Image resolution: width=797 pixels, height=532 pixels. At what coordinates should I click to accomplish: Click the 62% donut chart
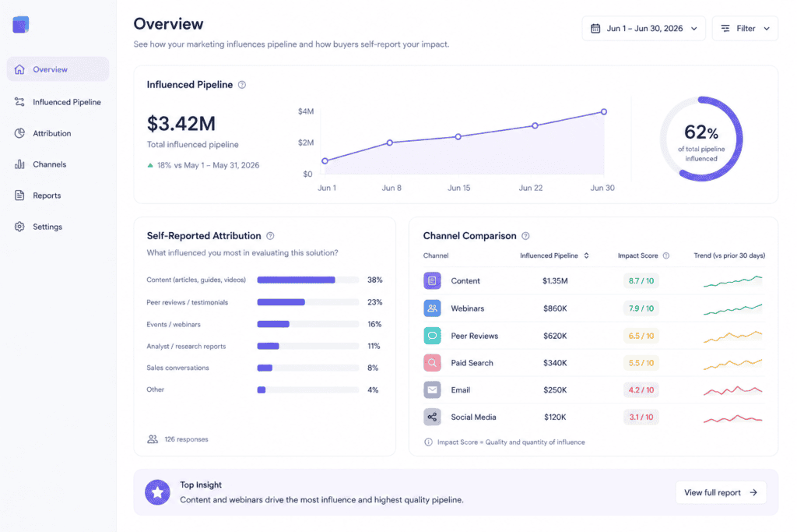pos(701,139)
